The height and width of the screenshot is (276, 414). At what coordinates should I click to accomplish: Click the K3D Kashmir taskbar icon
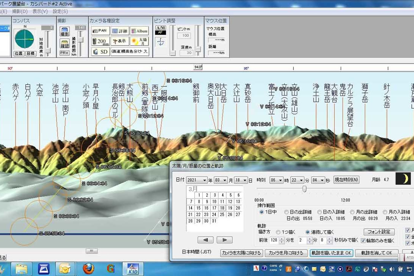pyautogui.click(x=133, y=269)
